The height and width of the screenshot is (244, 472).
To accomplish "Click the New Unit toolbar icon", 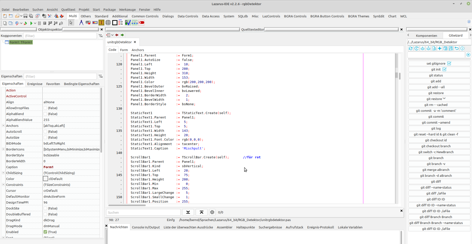I will [5, 16].
